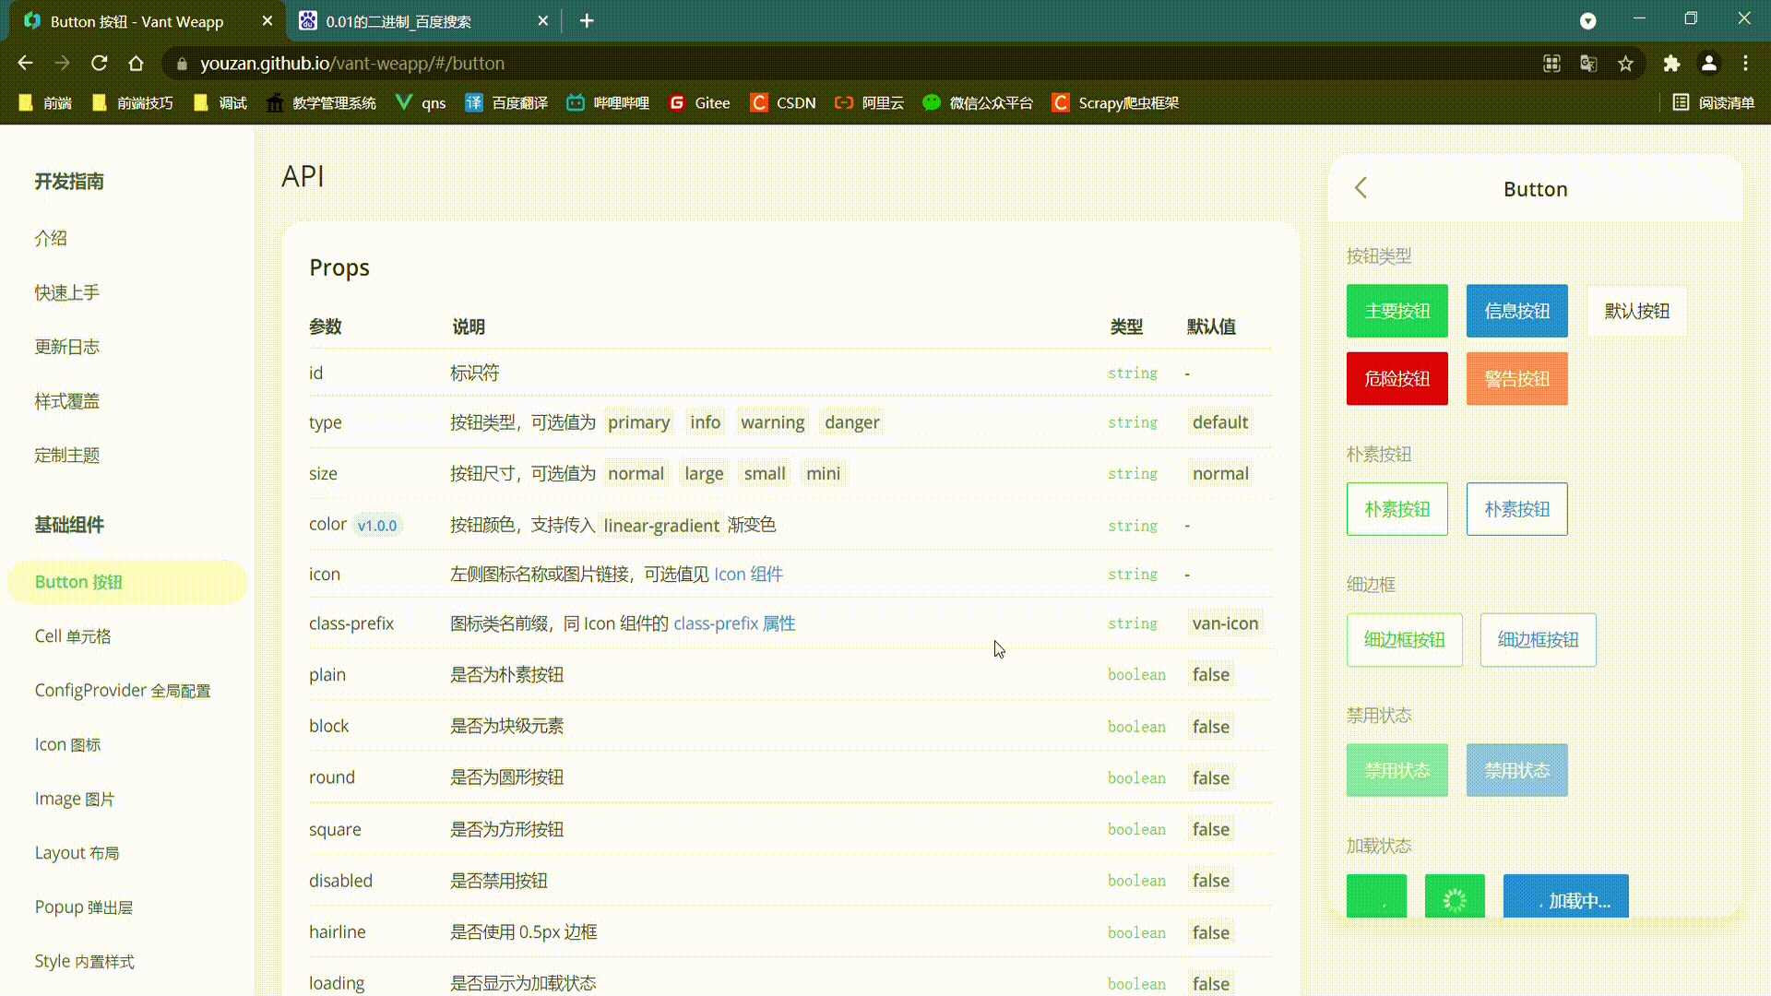Open the user profile icon
This screenshot has width=1771, height=996.
[1708, 63]
